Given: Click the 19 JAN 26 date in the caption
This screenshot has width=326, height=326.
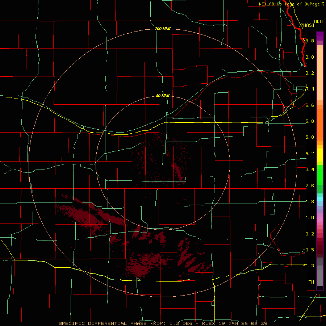Looking at the screenshot, I should pyautogui.click(x=233, y=323).
